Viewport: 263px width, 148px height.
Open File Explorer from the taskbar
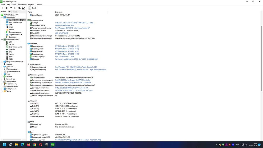click(16, 145)
